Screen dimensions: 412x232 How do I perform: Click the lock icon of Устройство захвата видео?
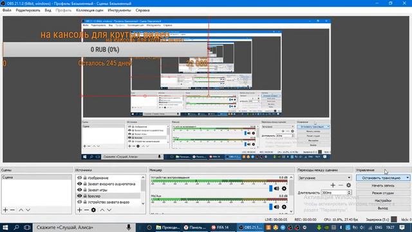click(85, 202)
